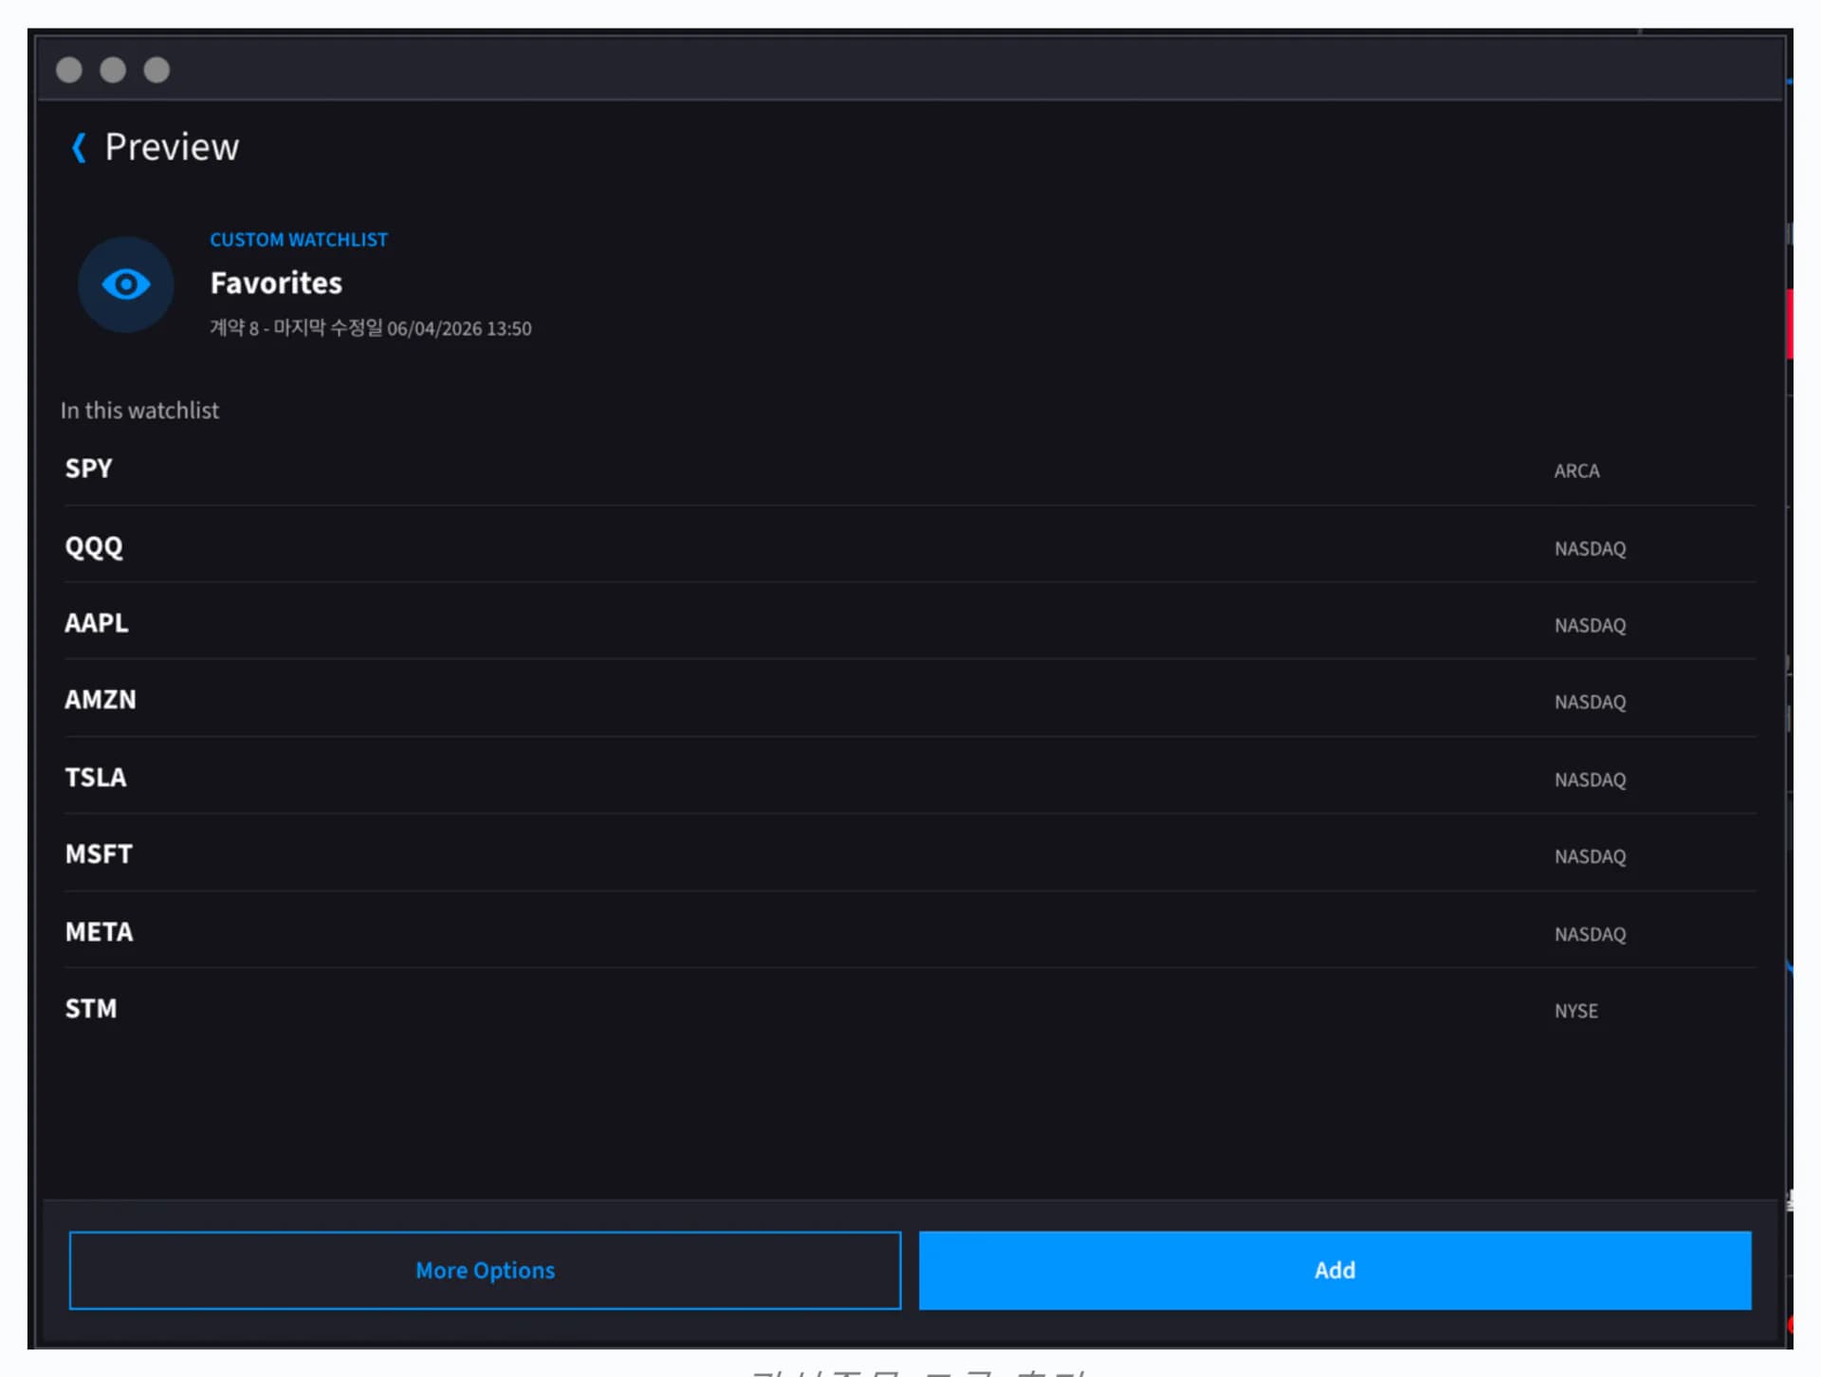Click NASDAQ label in the TSLA row
Screen dimensions: 1821x1377
[x=1590, y=780]
